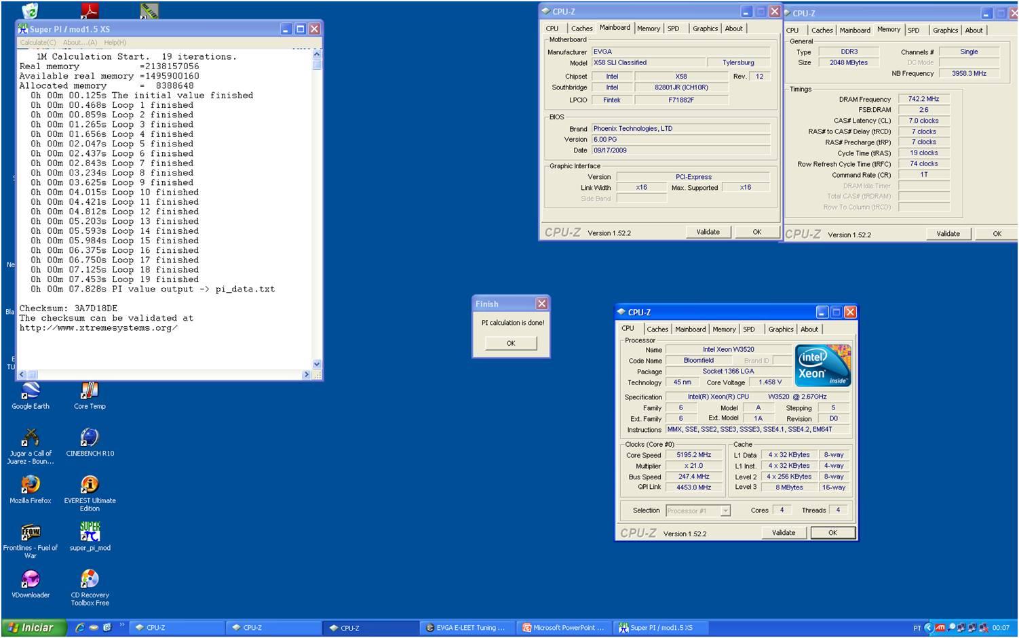This screenshot has height=638, width=1019.
Task: Click Super PI vertical scrollbar down arrow
Action: [316, 365]
